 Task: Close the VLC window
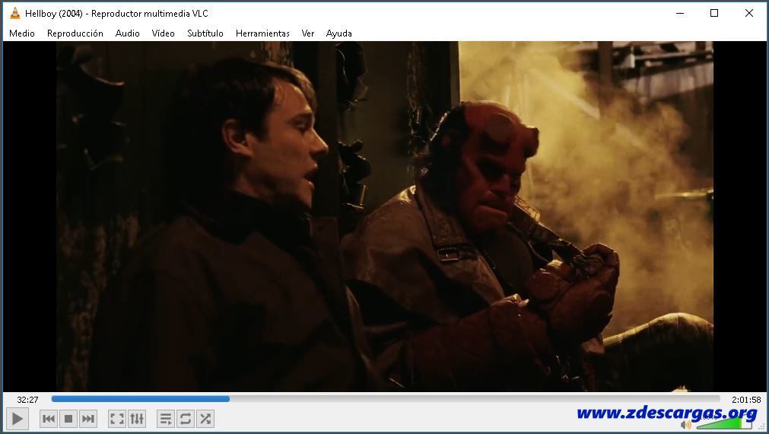(x=749, y=13)
